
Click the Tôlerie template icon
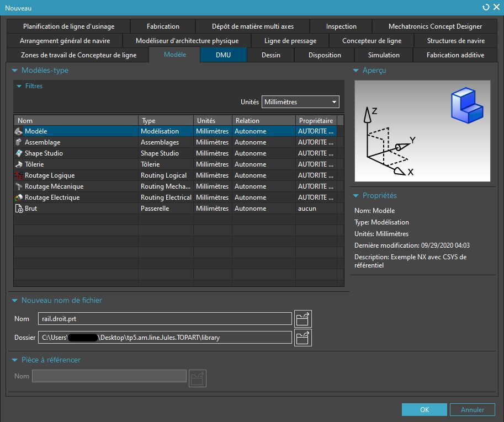19,164
